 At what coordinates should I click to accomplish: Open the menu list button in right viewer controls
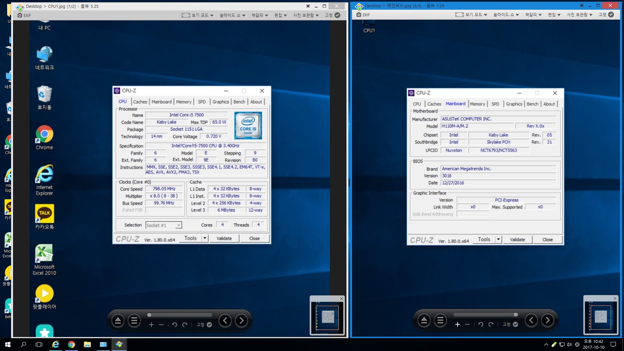440,320
